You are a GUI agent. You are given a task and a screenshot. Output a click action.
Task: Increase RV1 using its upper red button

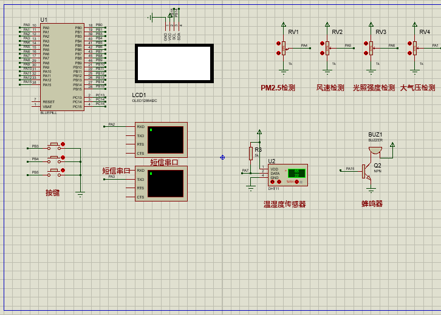tap(278, 43)
